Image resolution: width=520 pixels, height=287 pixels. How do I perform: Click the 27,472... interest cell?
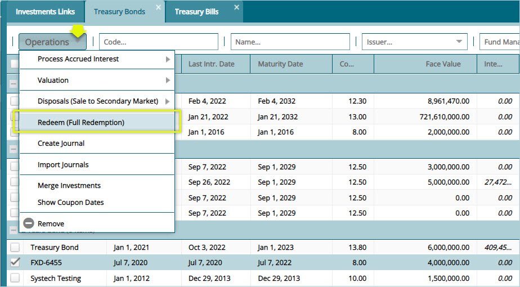tap(498, 182)
